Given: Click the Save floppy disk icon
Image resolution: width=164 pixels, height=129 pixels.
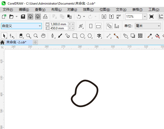Looking at the screenshot, I should pyautogui.click(x=23, y=17).
